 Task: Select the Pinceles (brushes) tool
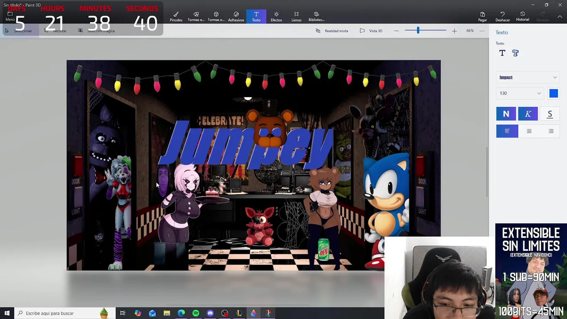click(176, 16)
